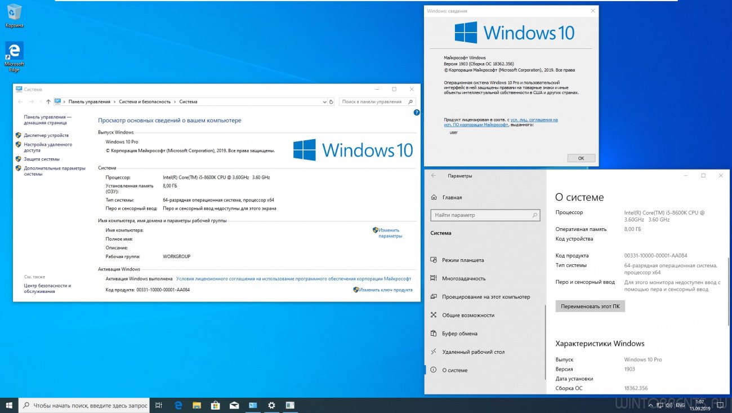Launch Edge from the taskbar

(x=178, y=405)
